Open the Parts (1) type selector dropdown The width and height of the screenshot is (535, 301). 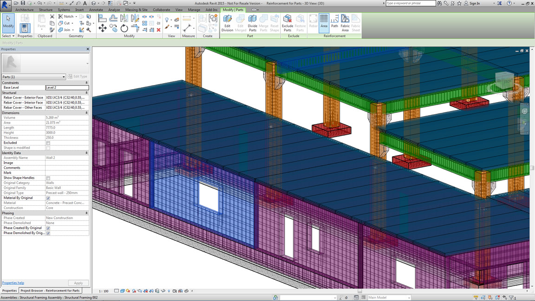pyautogui.click(x=33, y=77)
